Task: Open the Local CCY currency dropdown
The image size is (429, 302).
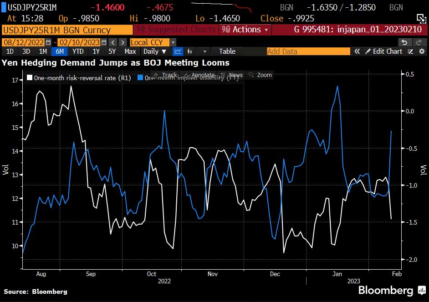Action: tap(153, 42)
